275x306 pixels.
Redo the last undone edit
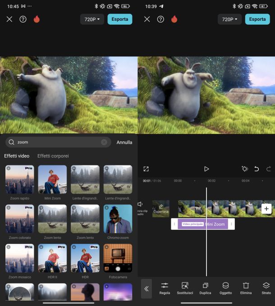pyautogui.click(x=269, y=169)
